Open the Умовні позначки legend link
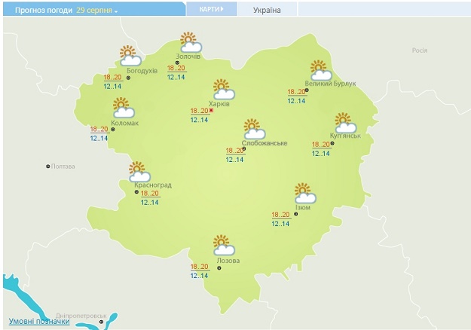 tap(39, 321)
